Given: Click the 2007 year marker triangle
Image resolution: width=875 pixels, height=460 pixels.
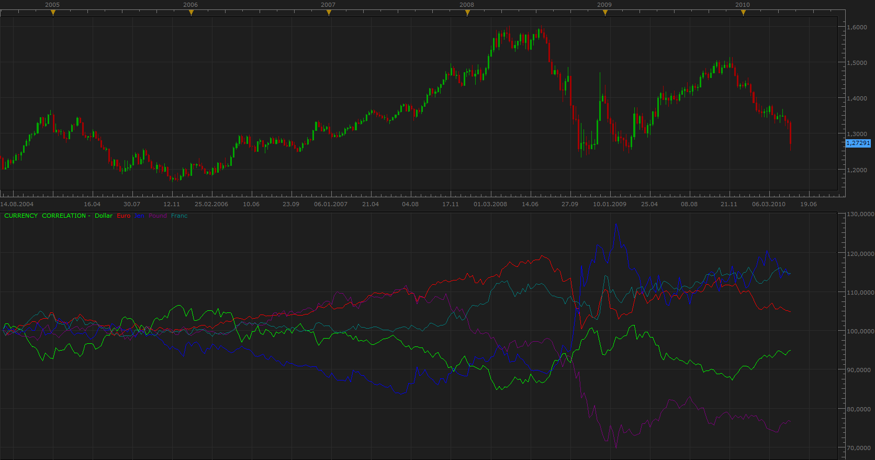Looking at the screenshot, I should [329, 13].
